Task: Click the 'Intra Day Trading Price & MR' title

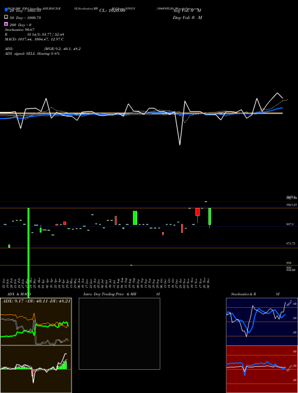Action: (110, 294)
